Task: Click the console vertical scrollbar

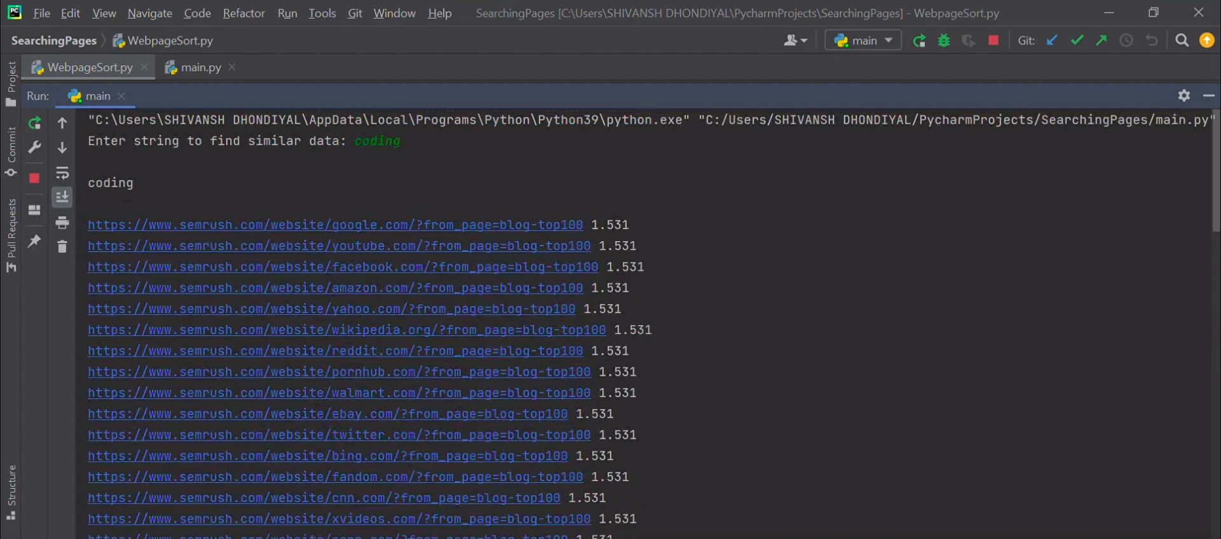Action: coord(1217,172)
